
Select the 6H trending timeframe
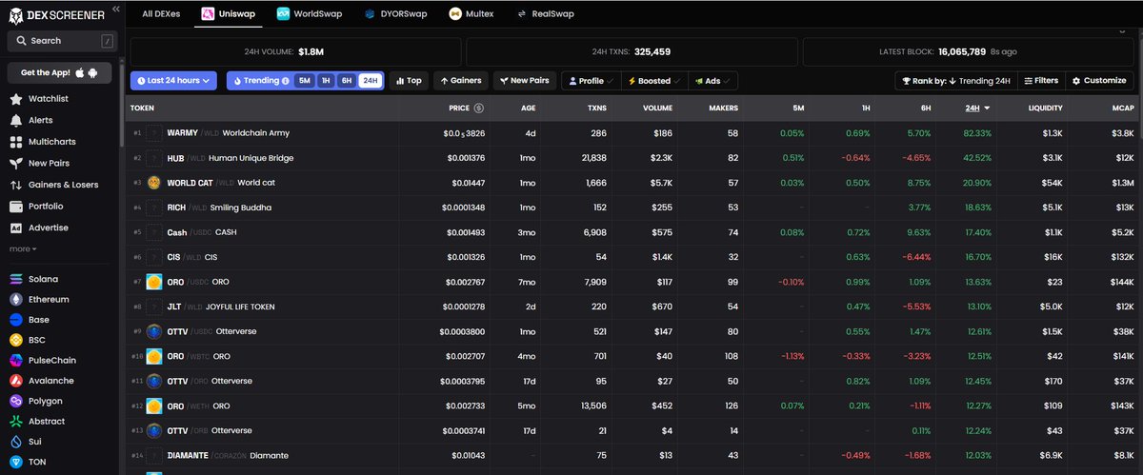[x=347, y=81]
